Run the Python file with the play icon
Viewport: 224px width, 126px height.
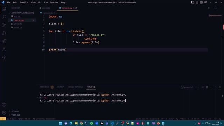pos(209,8)
